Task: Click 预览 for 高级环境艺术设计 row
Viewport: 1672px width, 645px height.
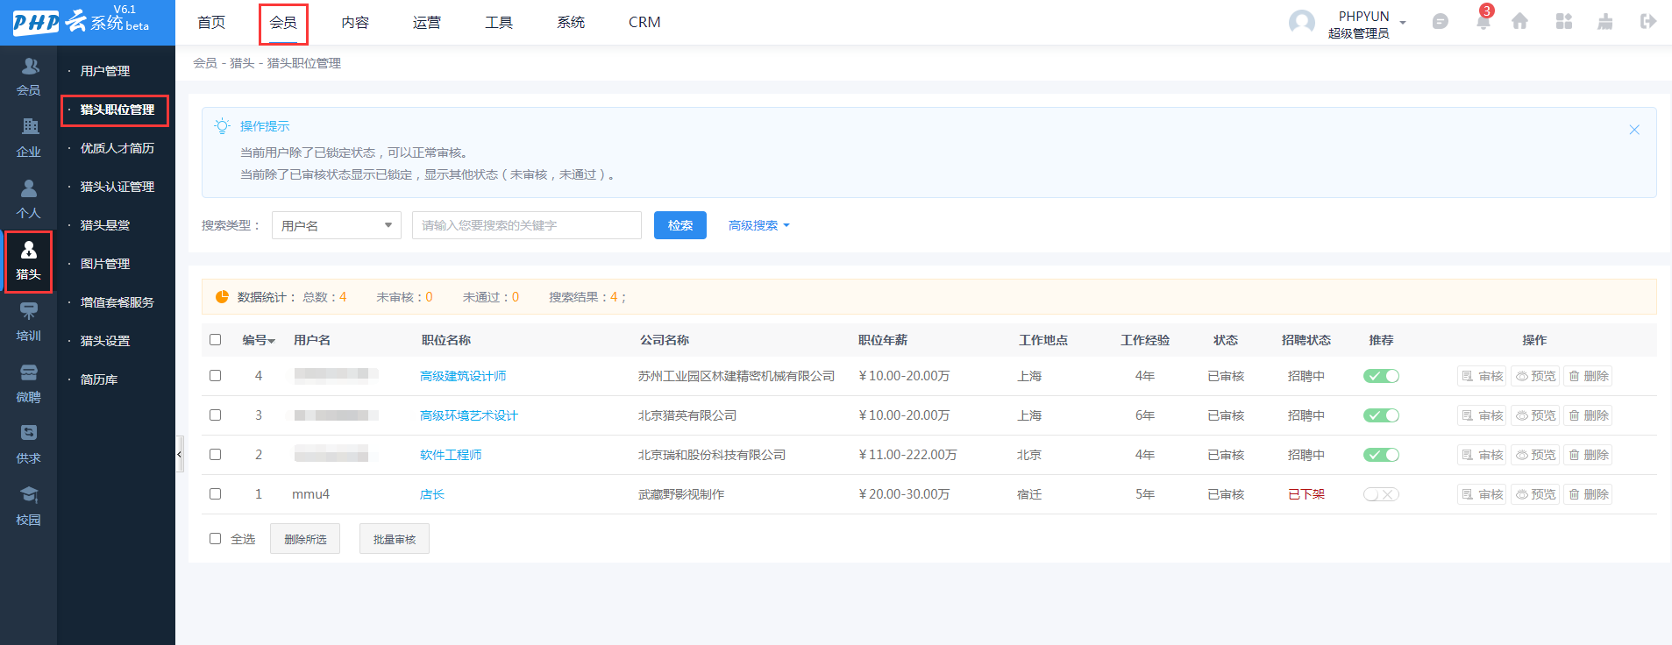Action: 1535,415
